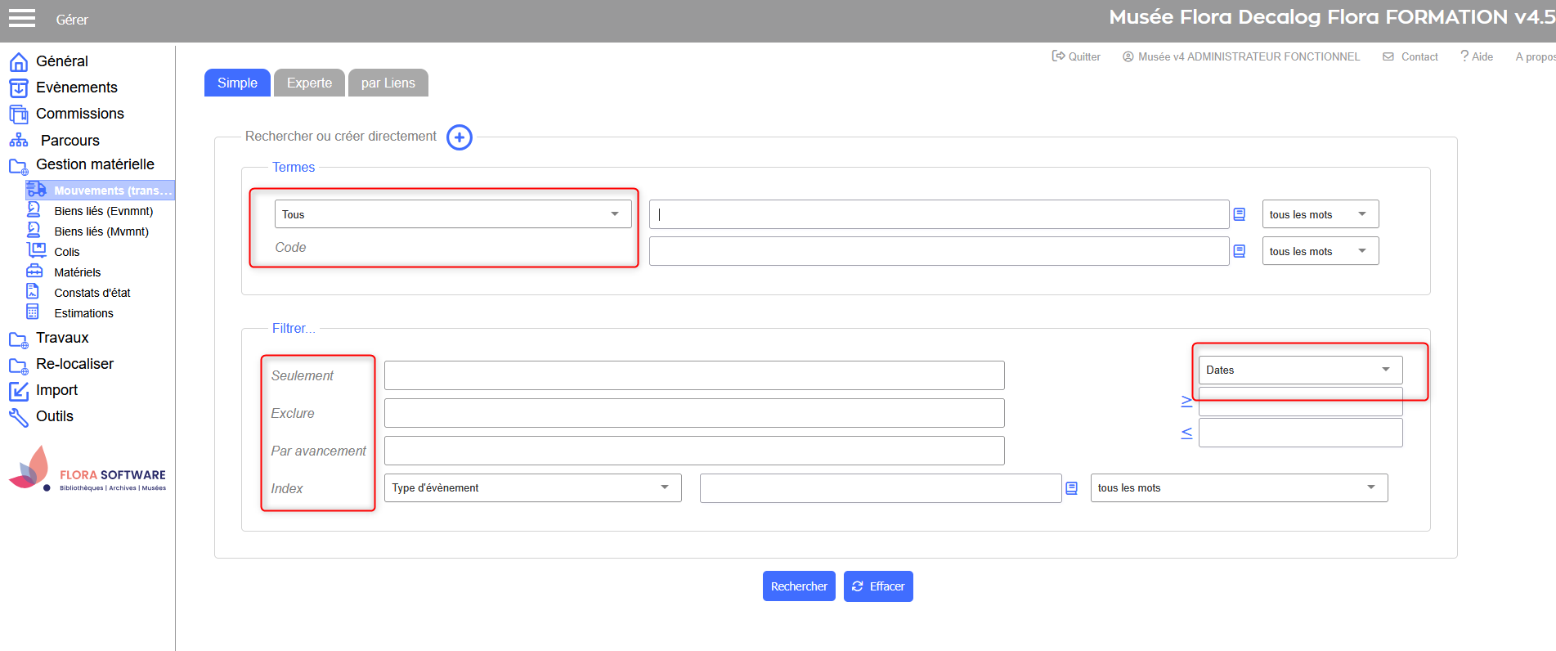The height and width of the screenshot is (651, 1556).
Task: Open first 'tous les mots' dropdown
Action: [1320, 214]
